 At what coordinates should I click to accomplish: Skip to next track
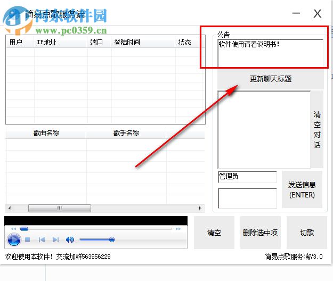pos(55,240)
